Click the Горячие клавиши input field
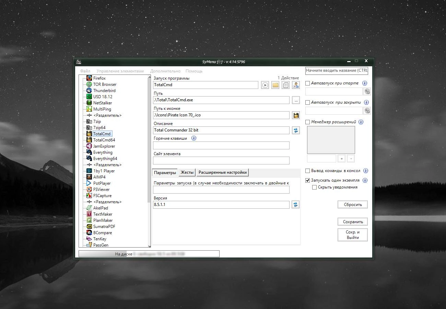 point(221,145)
